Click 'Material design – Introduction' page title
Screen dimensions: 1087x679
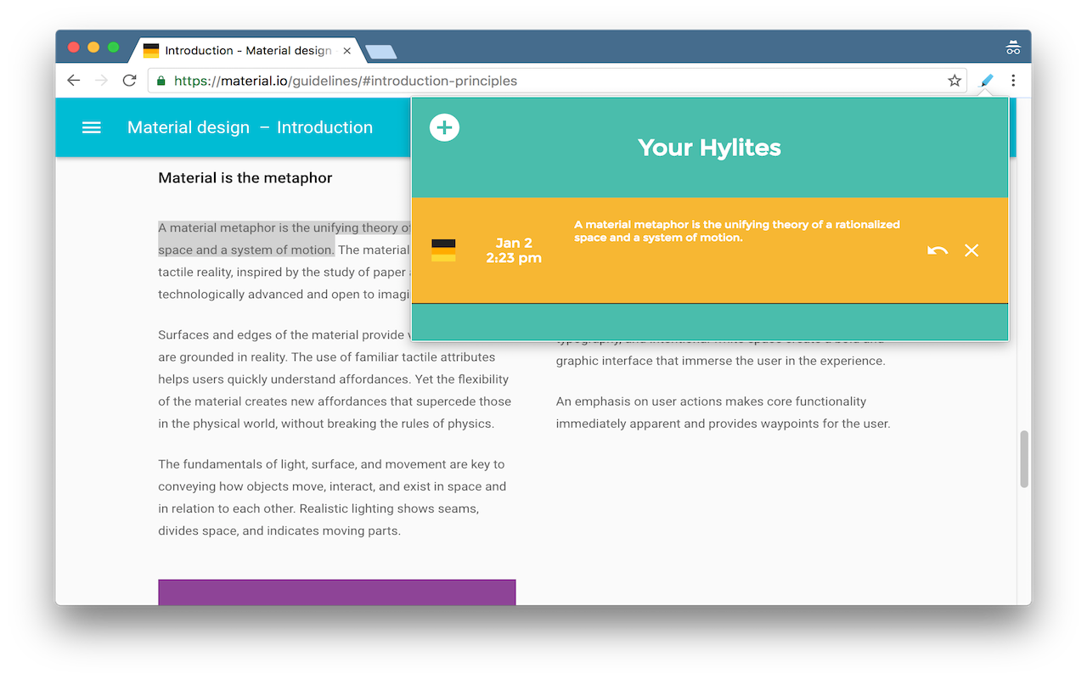250,127
